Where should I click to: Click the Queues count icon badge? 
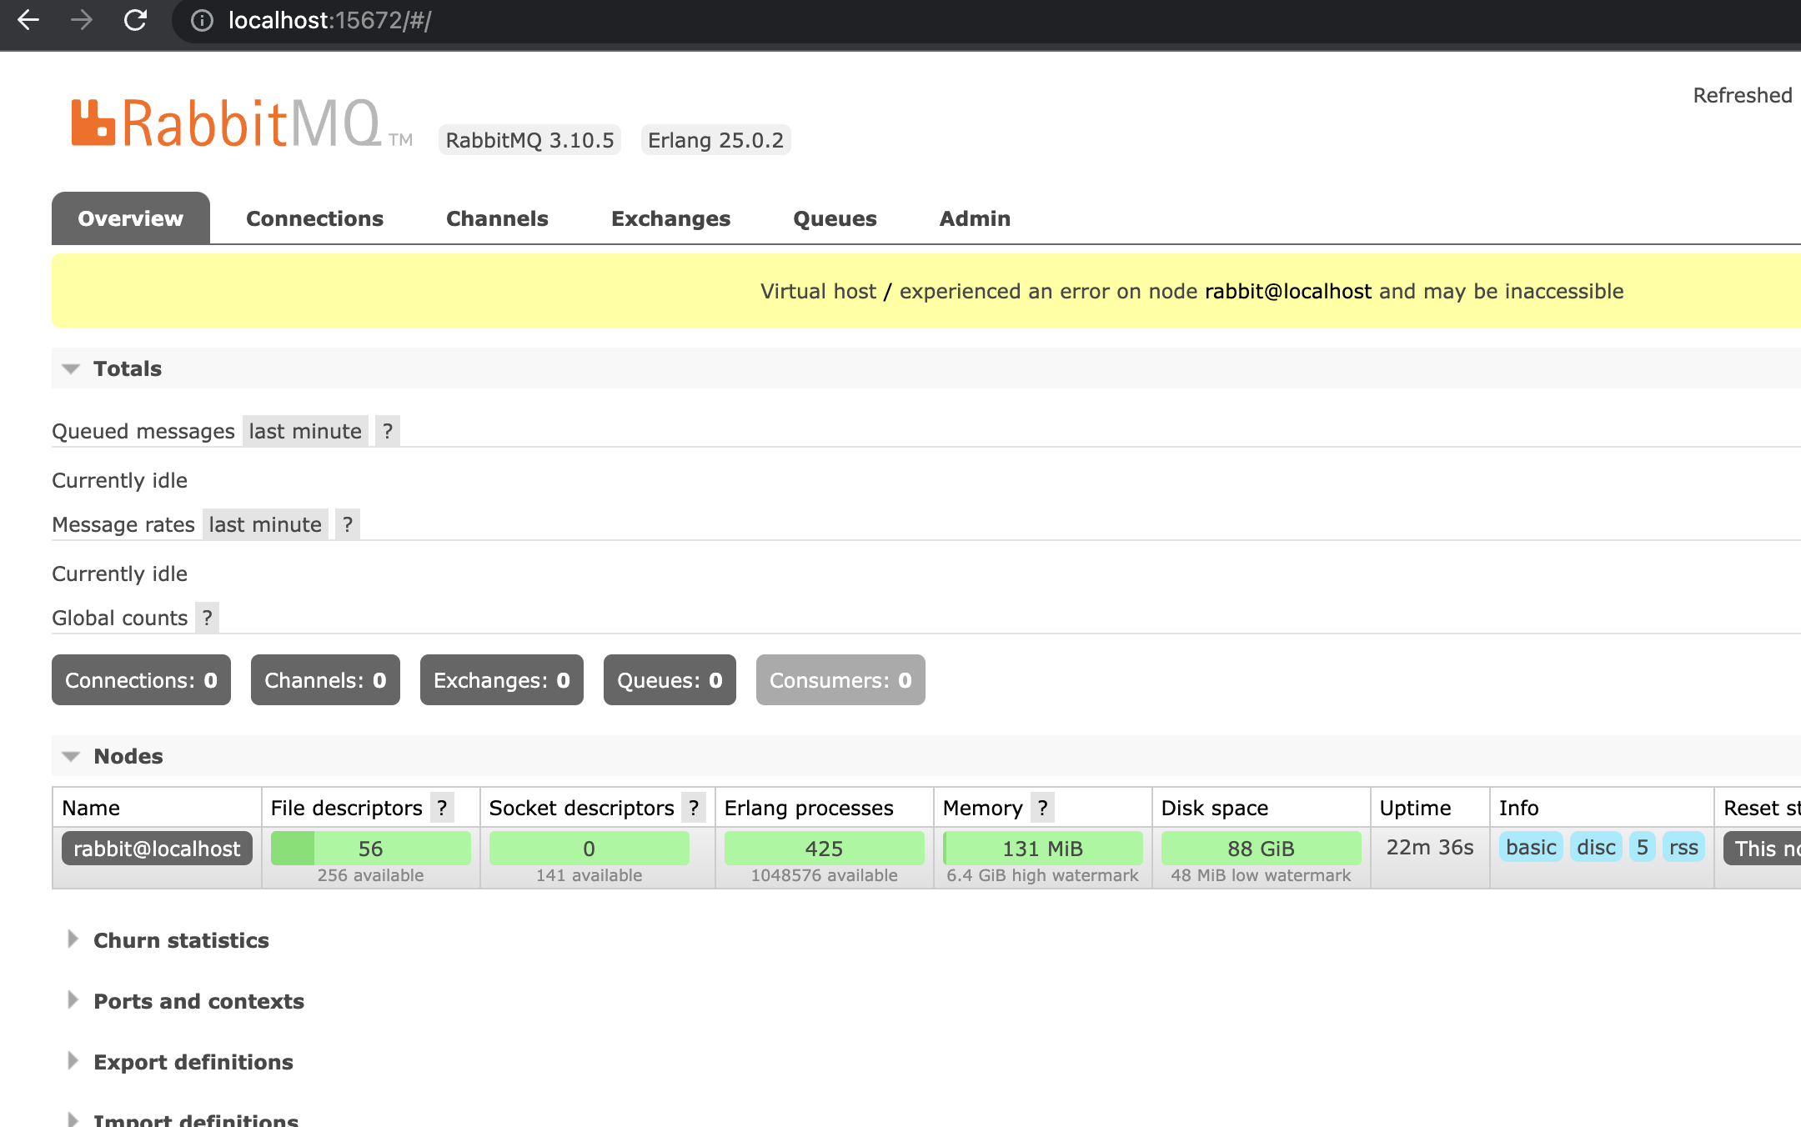click(x=669, y=680)
